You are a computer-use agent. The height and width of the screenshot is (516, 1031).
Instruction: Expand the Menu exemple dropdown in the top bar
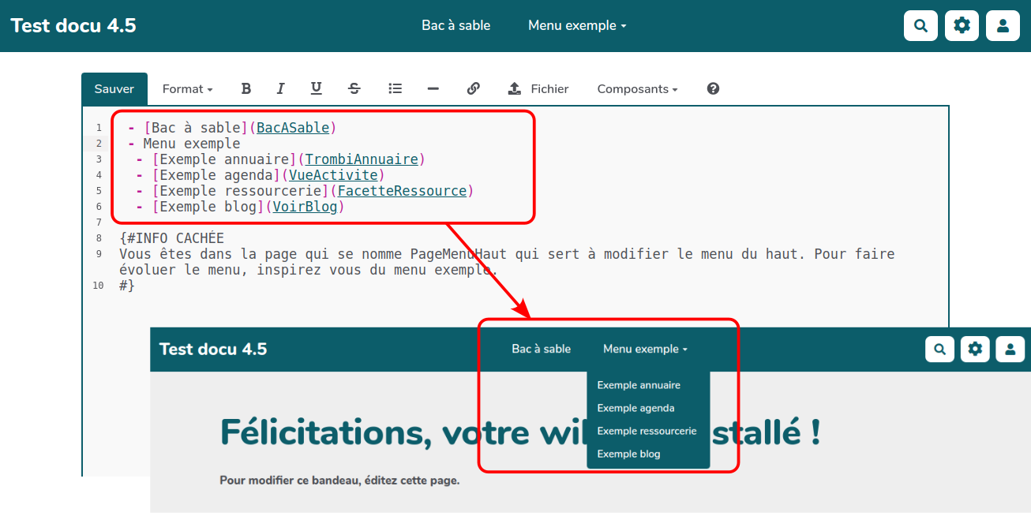tap(576, 24)
